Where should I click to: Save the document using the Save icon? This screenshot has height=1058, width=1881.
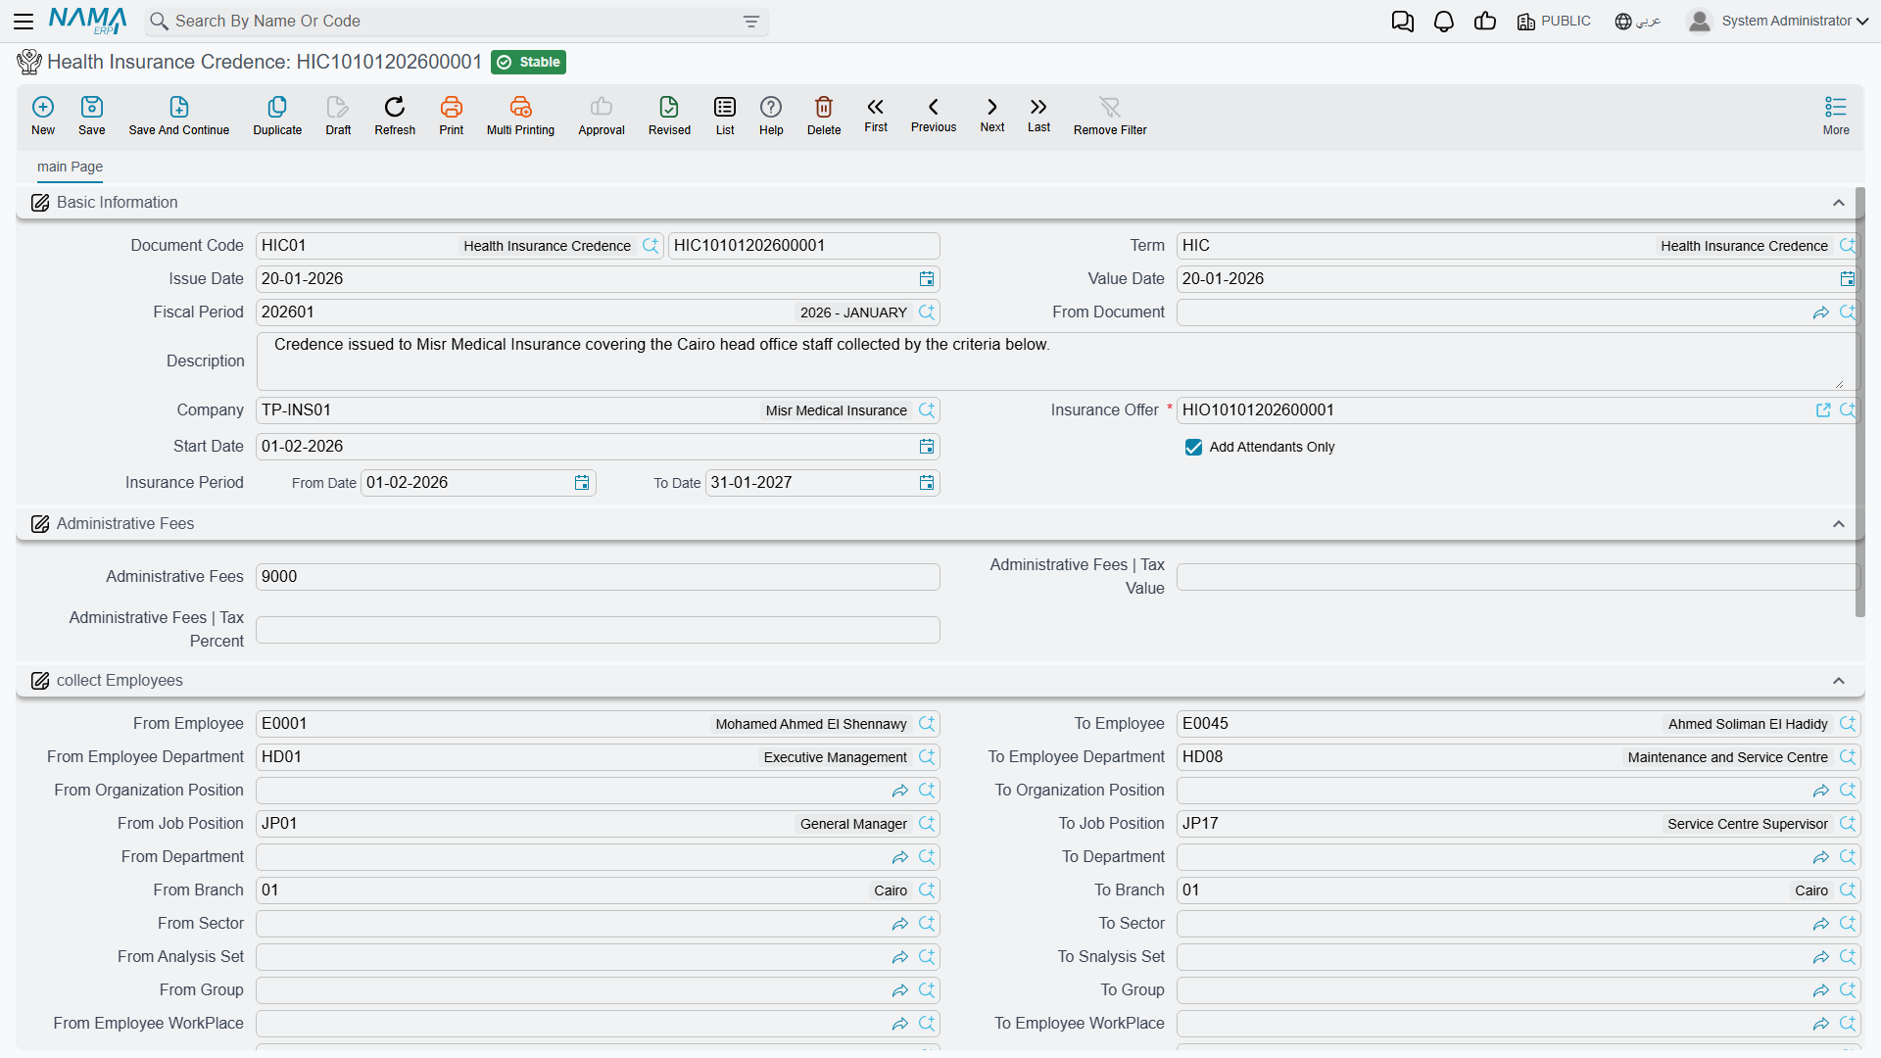[92, 115]
